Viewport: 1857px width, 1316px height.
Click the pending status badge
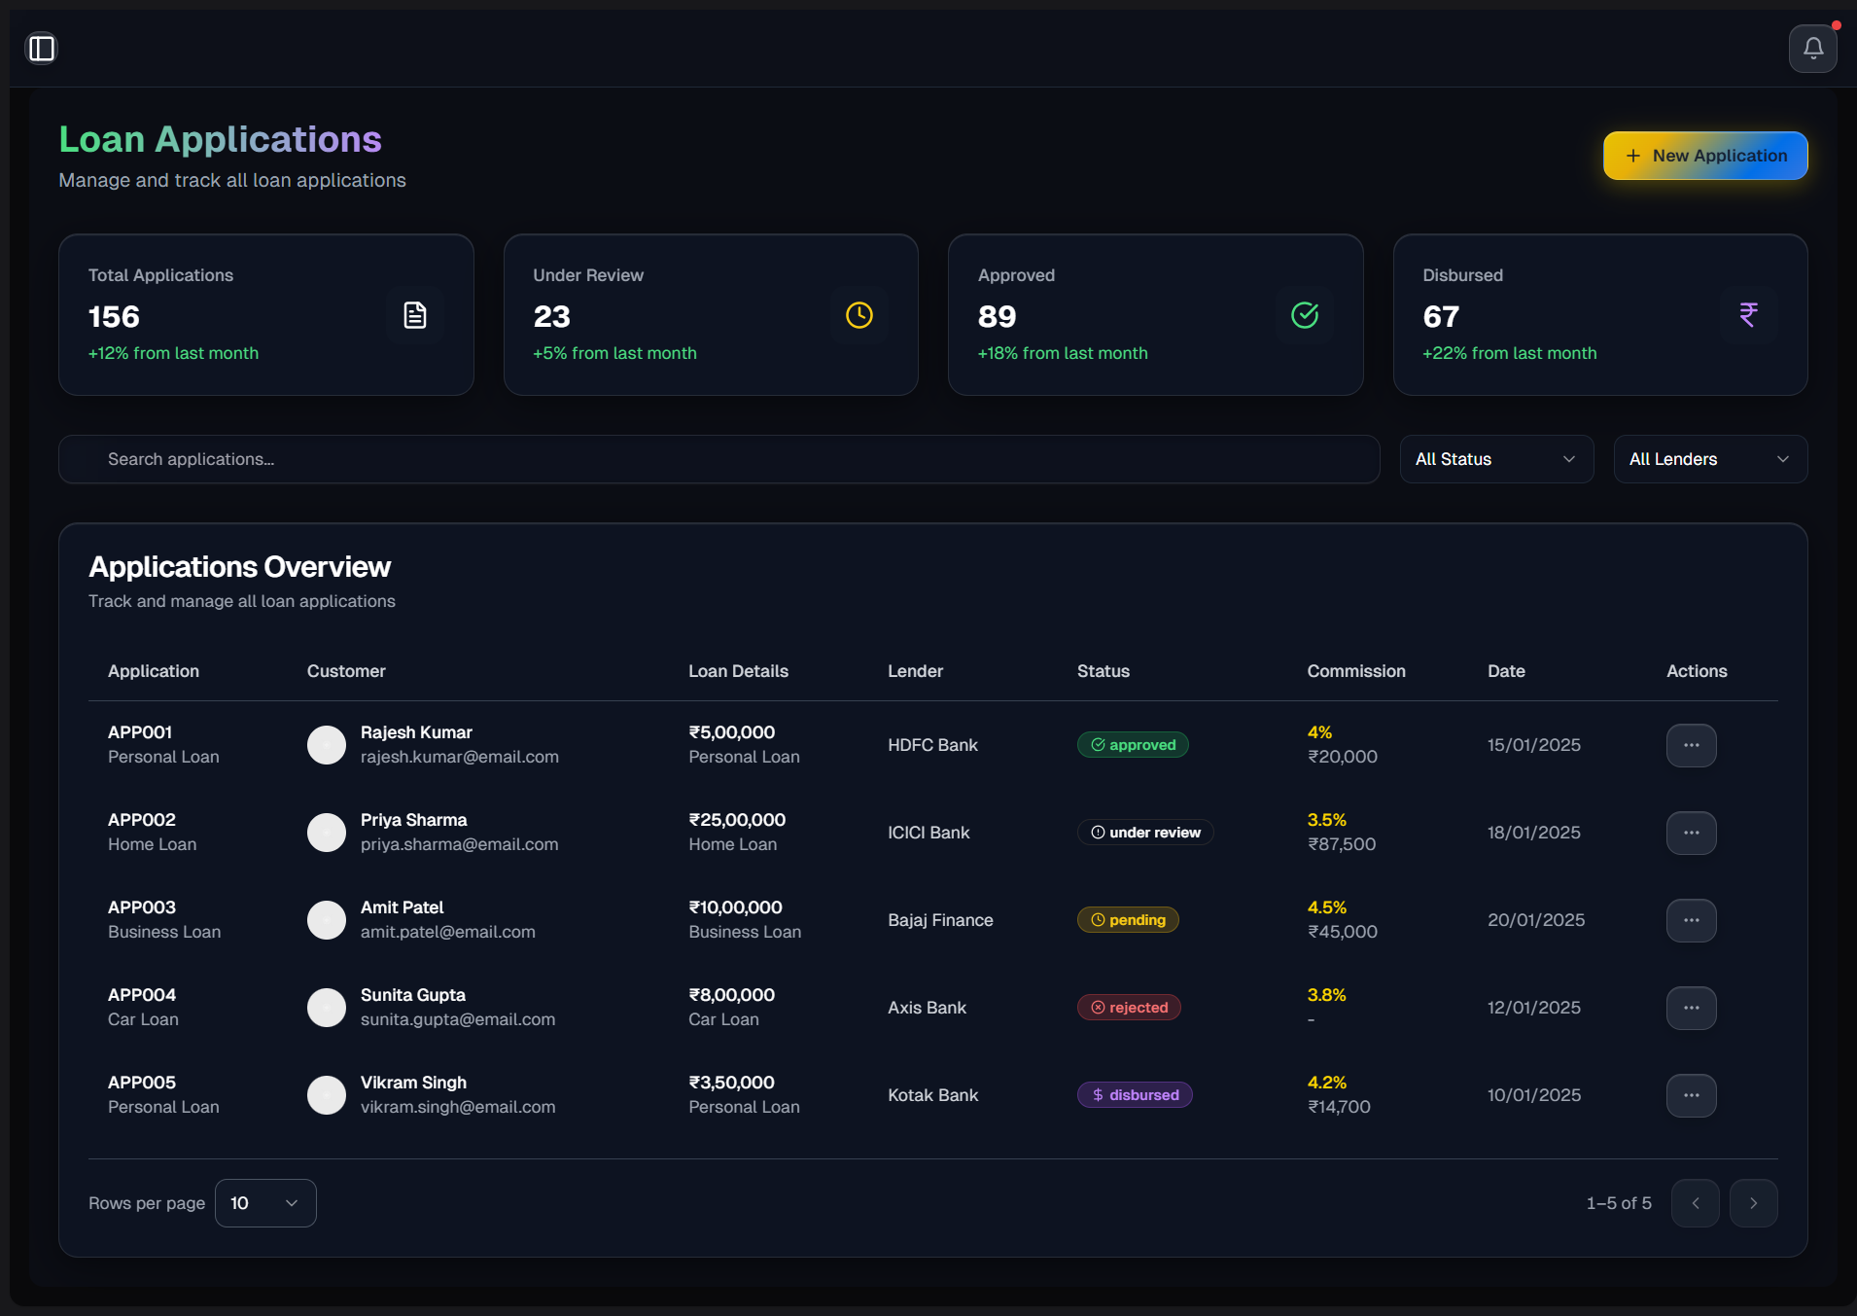point(1128,920)
